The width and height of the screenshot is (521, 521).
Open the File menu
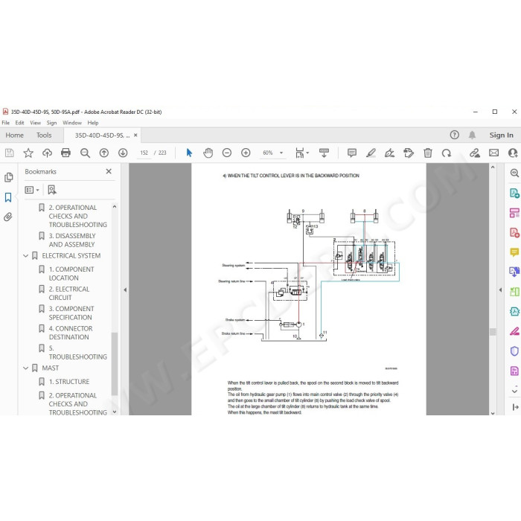tap(6, 123)
